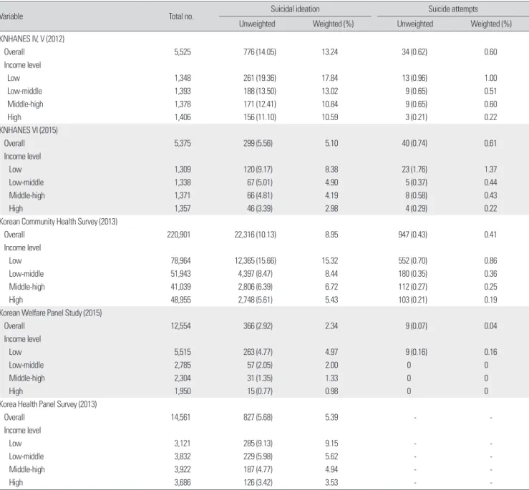Click total value 1,406

[183, 117]
